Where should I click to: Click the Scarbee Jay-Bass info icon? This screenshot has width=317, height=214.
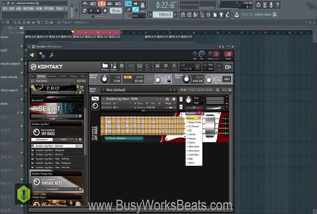tap(174, 99)
